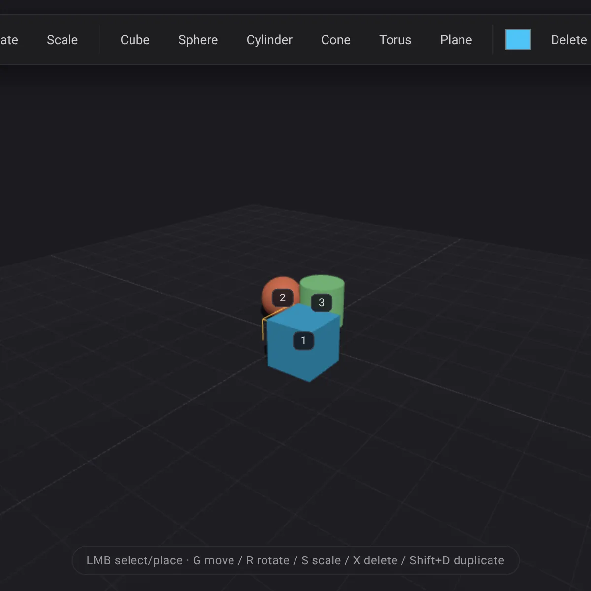Add a Cube primitive
Image resolution: width=591 pixels, height=591 pixels.
coord(135,40)
